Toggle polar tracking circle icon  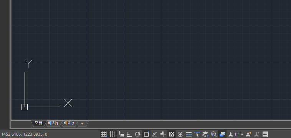pyautogui.click(x=138, y=134)
